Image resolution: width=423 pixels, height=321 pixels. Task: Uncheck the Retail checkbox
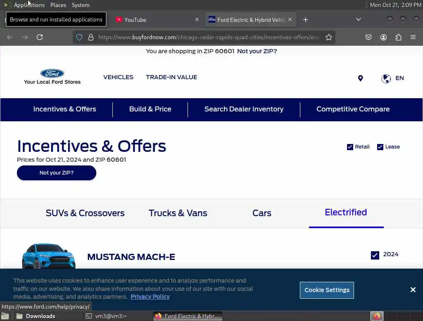350,147
